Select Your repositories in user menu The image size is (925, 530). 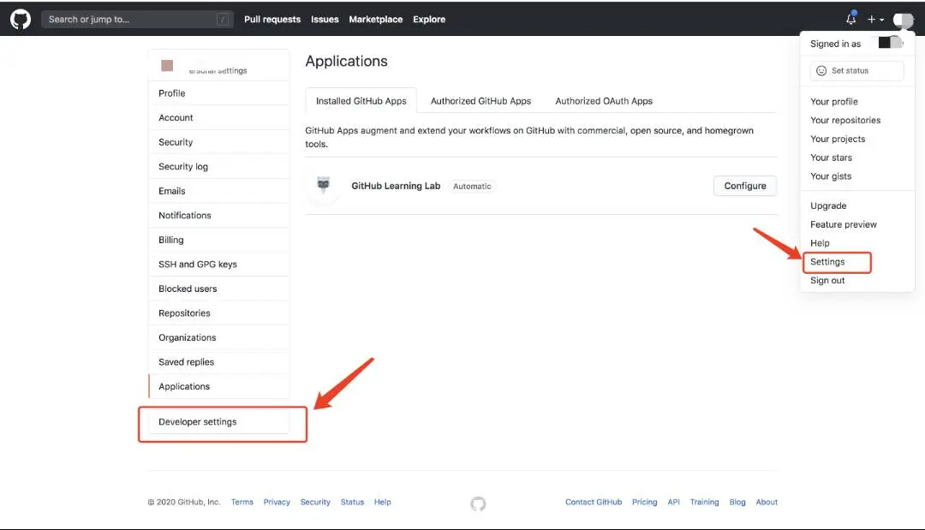click(x=845, y=121)
